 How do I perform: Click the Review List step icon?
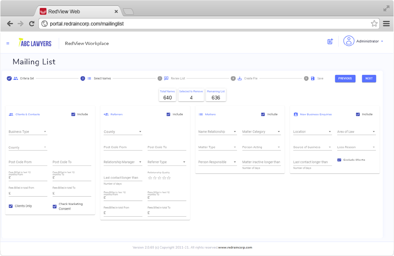(x=166, y=78)
